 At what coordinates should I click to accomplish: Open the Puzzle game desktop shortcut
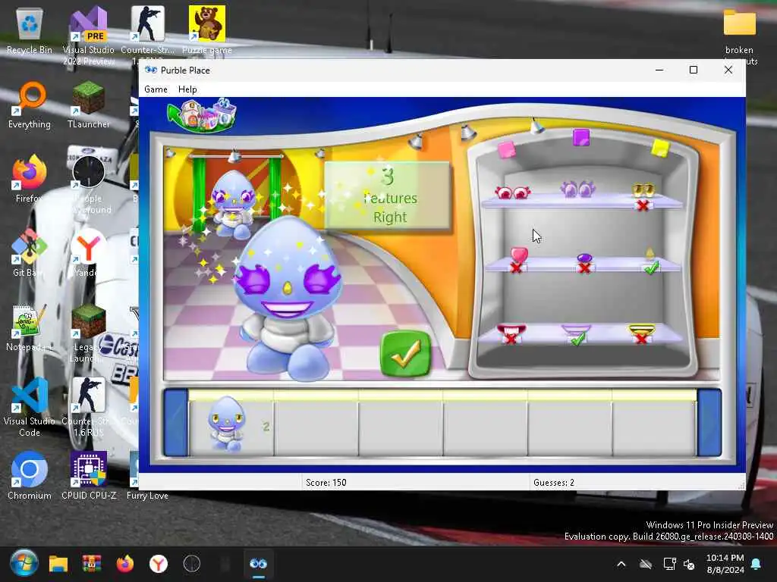207,30
